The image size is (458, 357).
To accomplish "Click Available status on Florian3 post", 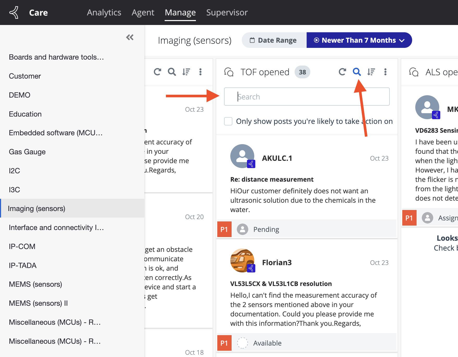I will point(267,343).
